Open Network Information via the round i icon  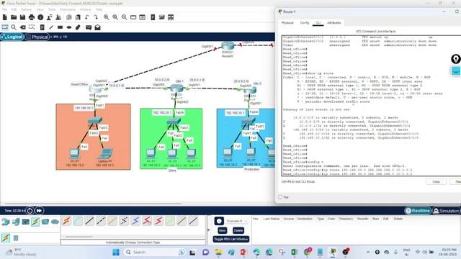[x=40, y=17]
